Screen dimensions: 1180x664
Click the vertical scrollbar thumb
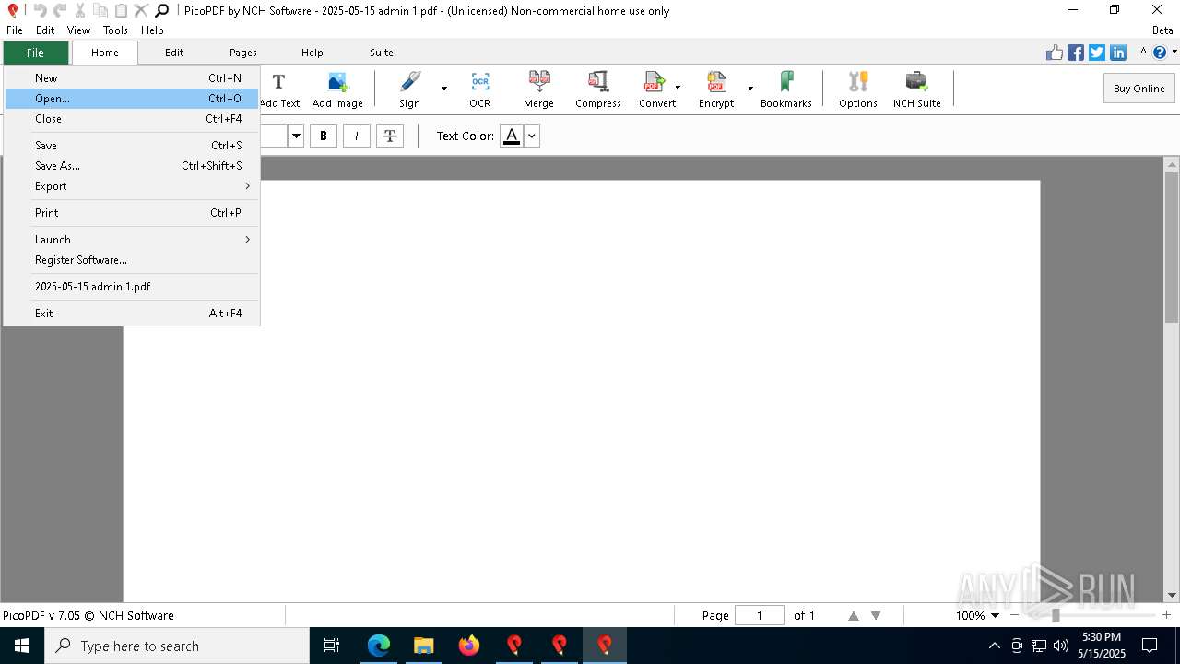(1172, 246)
